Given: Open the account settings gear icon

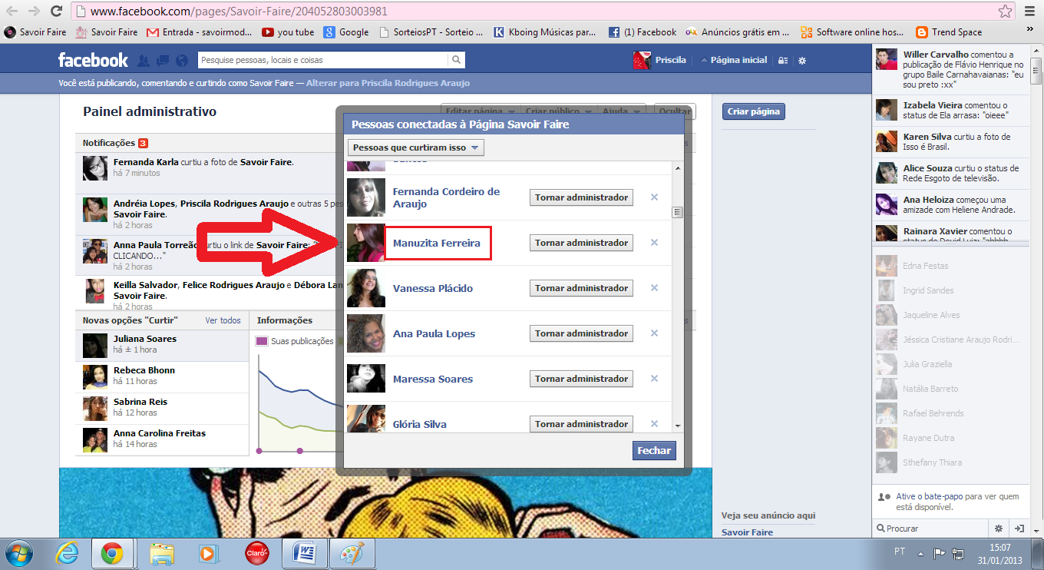Looking at the screenshot, I should [802, 60].
